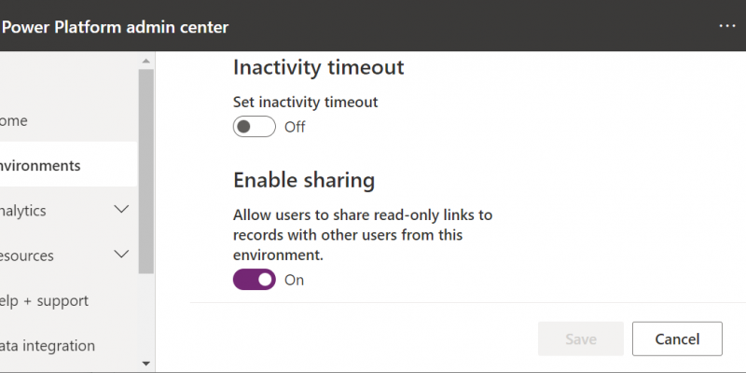Disable the Enable sharing toggle switch
Screen dimensions: 746x373
(x=255, y=279)
